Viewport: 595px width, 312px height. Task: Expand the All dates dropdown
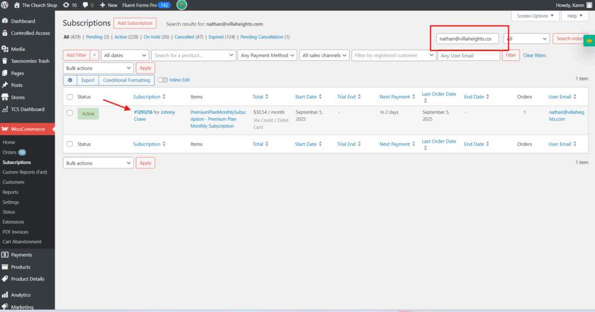125,55
